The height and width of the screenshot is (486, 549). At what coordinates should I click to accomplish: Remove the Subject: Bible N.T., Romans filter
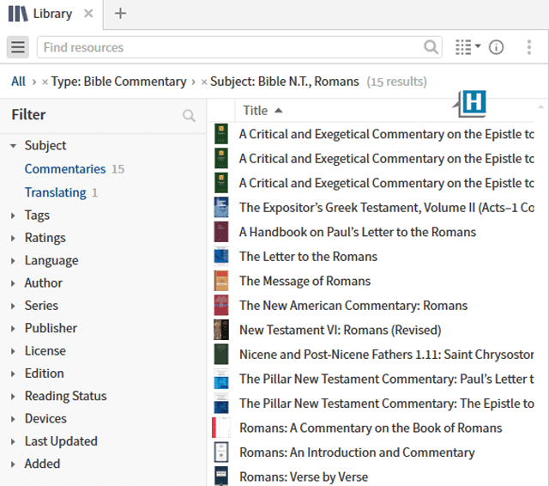tap(204, 82)
